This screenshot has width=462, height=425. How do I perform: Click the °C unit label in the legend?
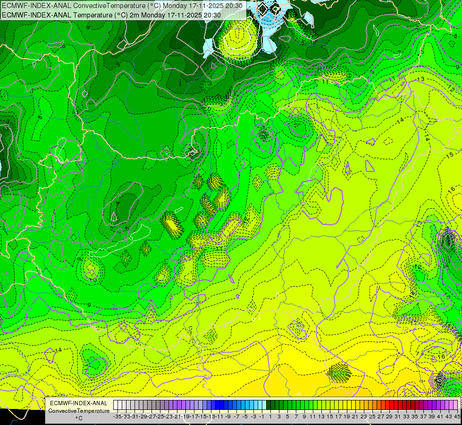(79, 418)
